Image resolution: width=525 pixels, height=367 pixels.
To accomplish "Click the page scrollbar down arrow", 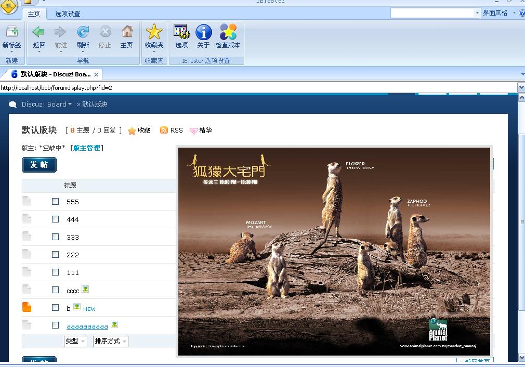I will coord(522,358).
